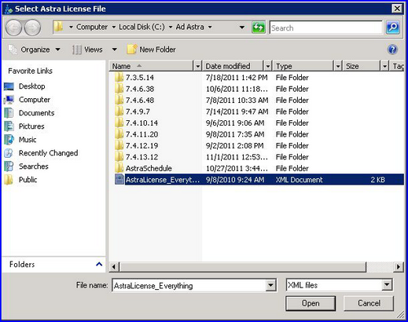Viewport: 408px width, 322px height.
Task: Click the folder icon of 7.3.5.14
Action: [119, 77]
